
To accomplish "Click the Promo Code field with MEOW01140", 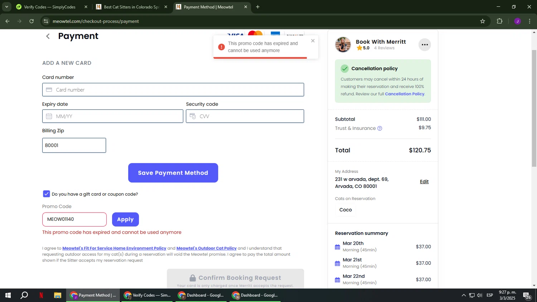I will (74, 219).
